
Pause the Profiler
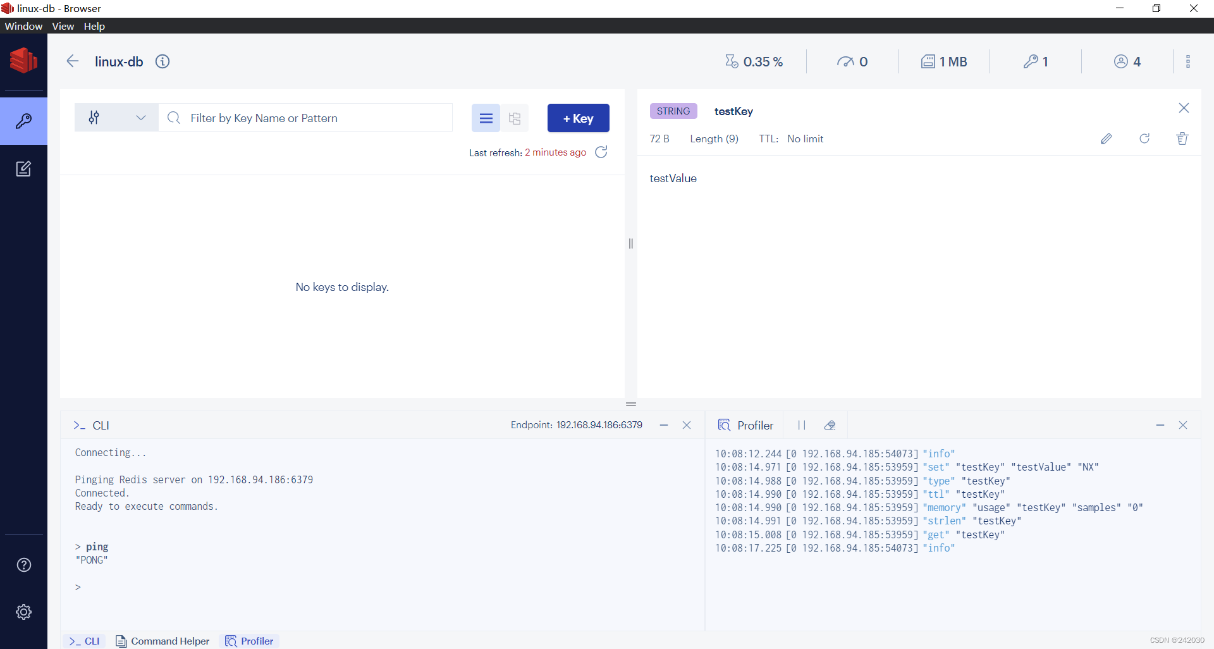802,425
